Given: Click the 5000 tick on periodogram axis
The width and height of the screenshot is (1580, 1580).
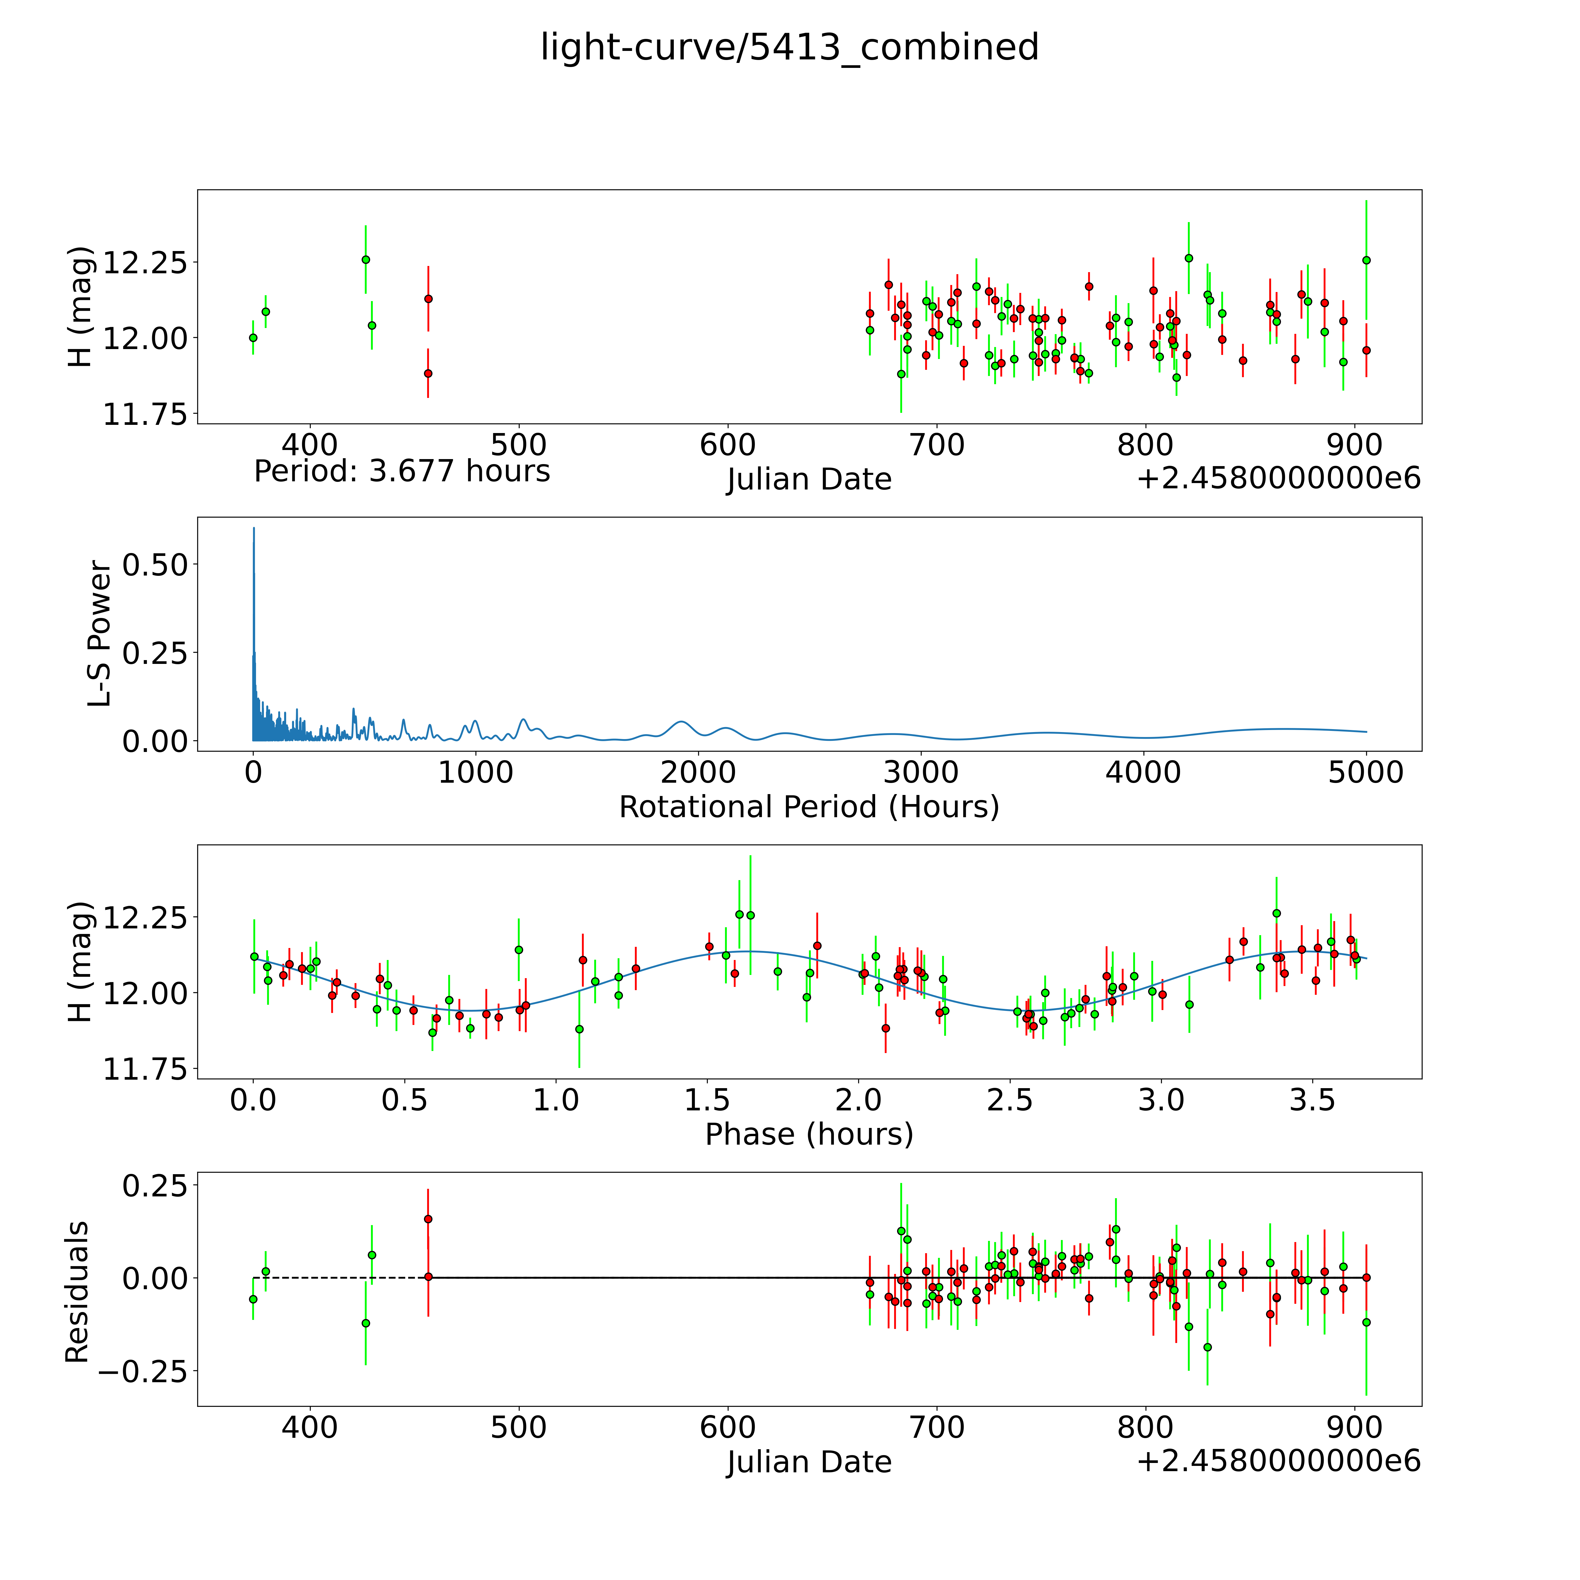Looking at the screenshot, I should point(1366,773).
